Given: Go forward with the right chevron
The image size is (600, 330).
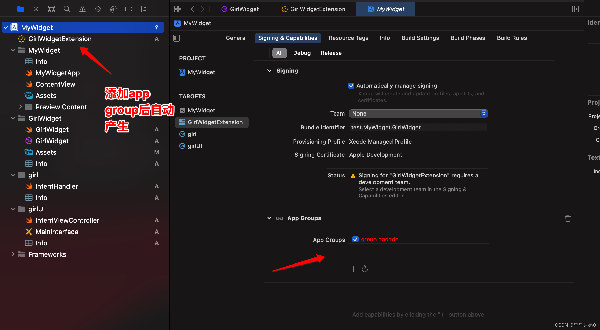Looking at the screenshot, I should click(203, 9).
